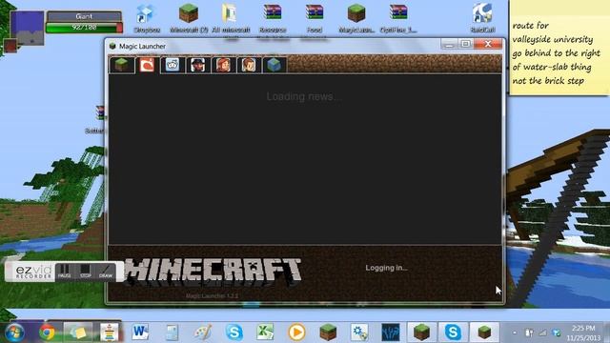Select the Resource WinRAR archive on the desktop
610x343 pixels.
(x=273, y=18)
